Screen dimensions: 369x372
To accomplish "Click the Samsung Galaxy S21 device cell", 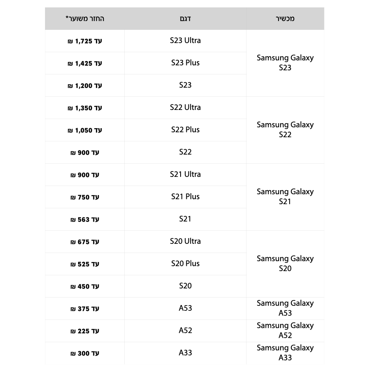I will (285, 197).
